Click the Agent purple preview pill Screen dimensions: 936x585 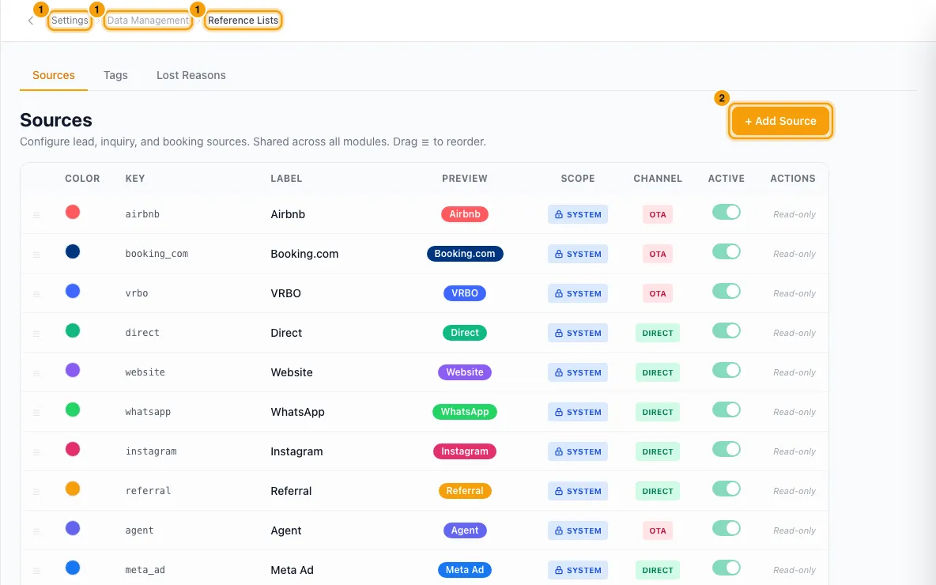tap(464, 530)
